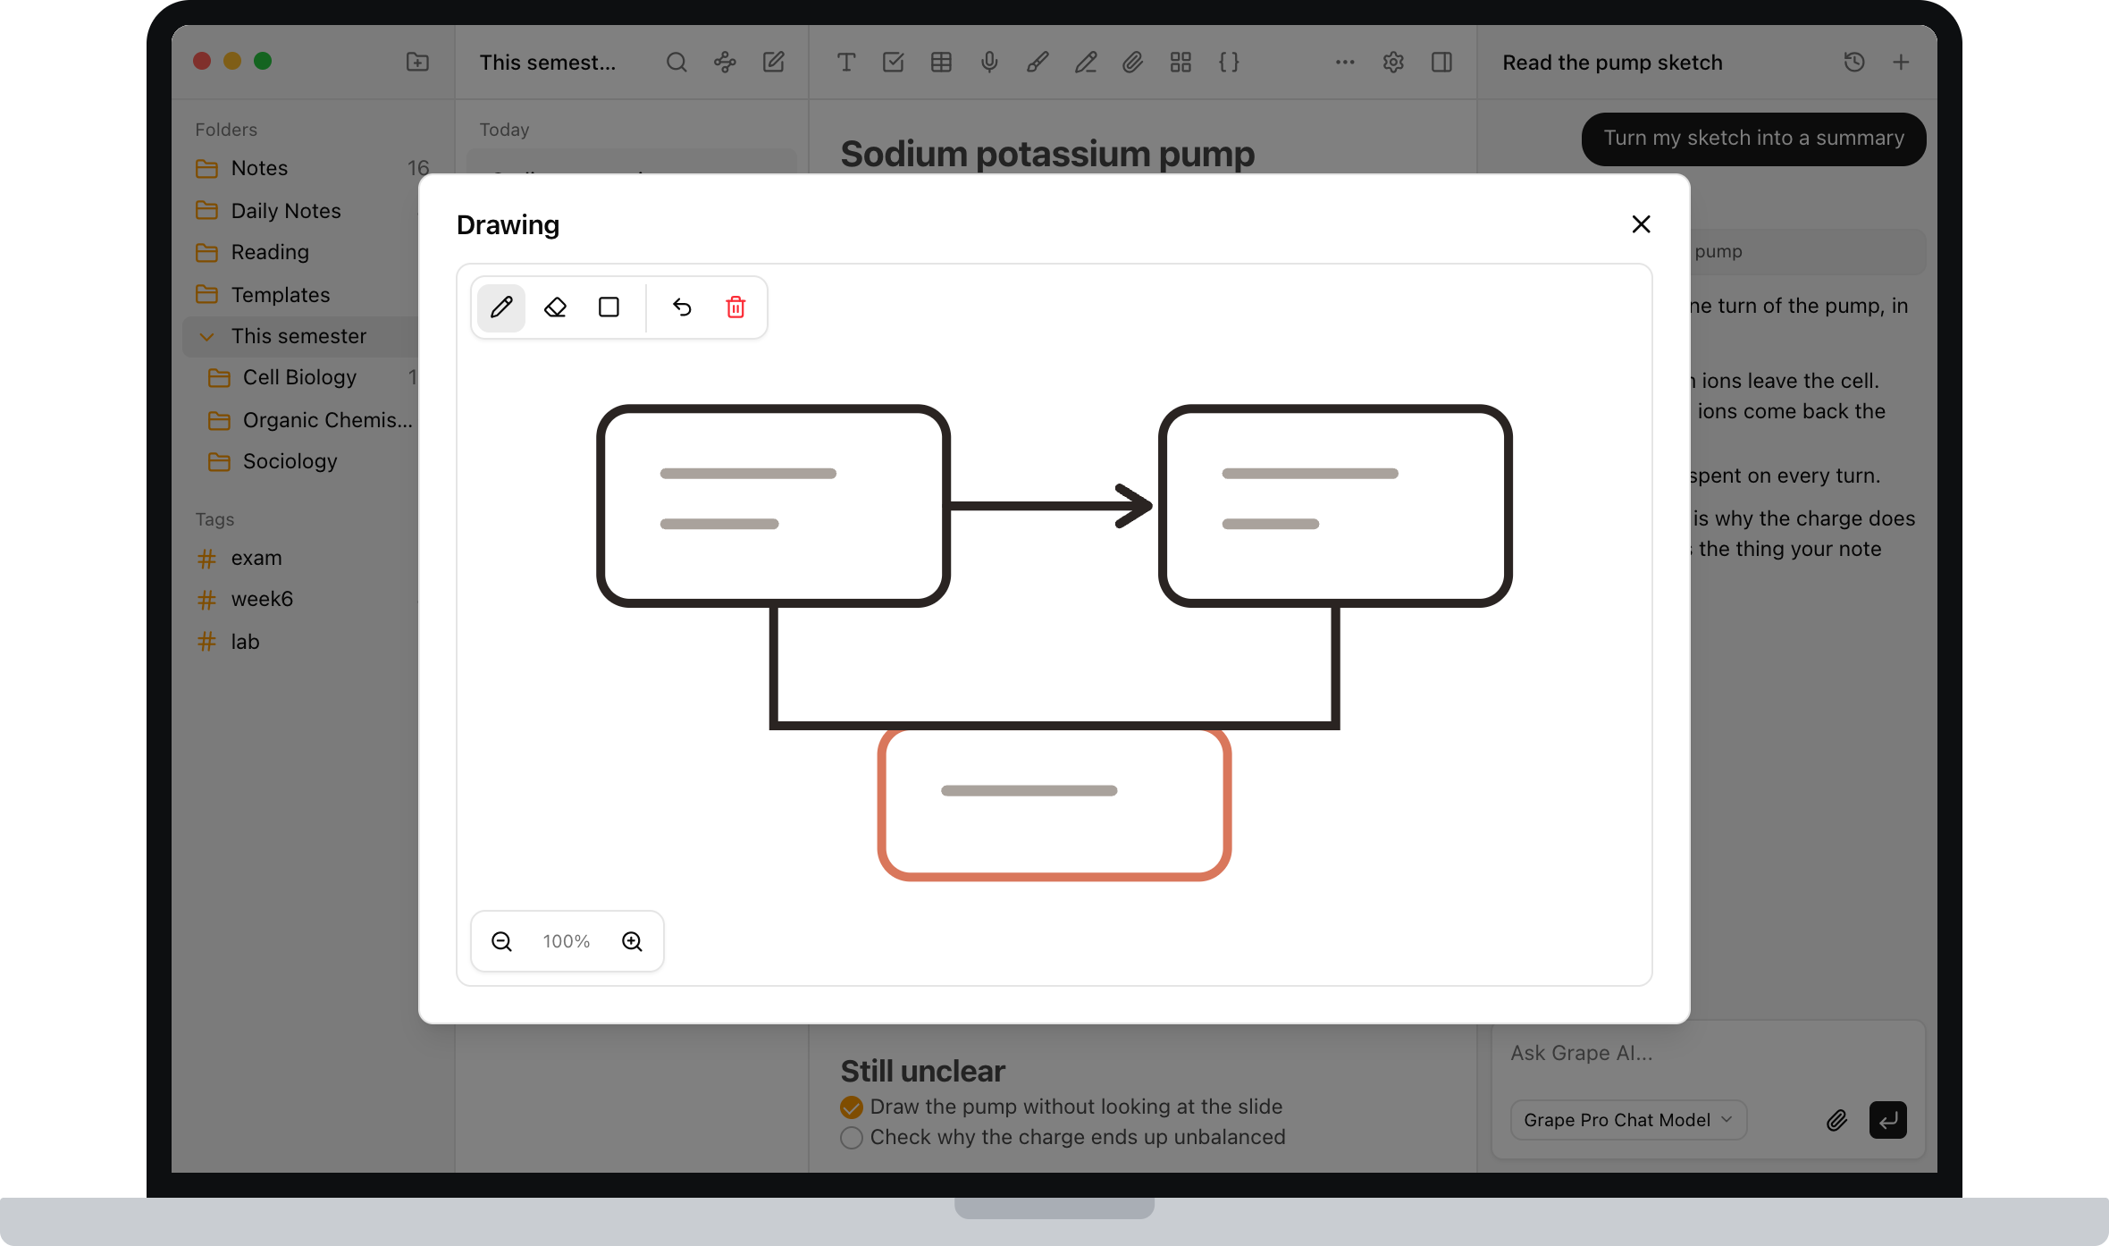Image resolution: width=2109 pixels, height=1246 pixels.
Task: Click the new folder icon
Action: pyautogui.click(x=417, y=62)
